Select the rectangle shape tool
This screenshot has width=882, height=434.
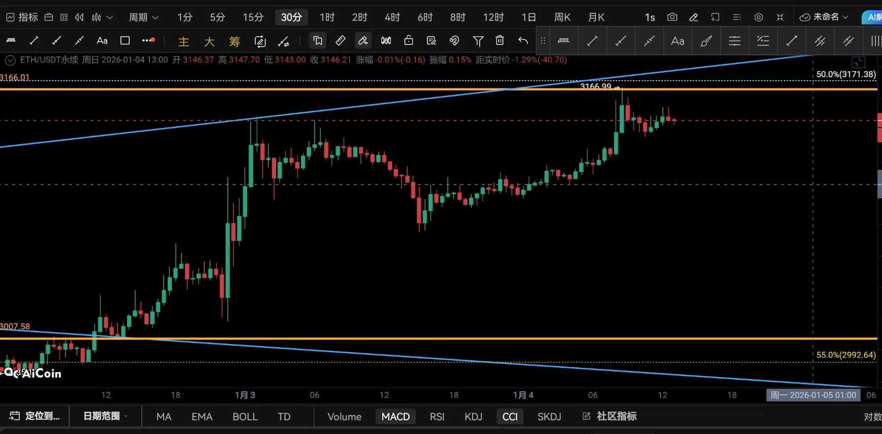click(x=125, y=41)
